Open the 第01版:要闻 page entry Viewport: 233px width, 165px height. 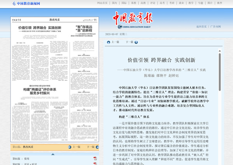click(21, 159)
